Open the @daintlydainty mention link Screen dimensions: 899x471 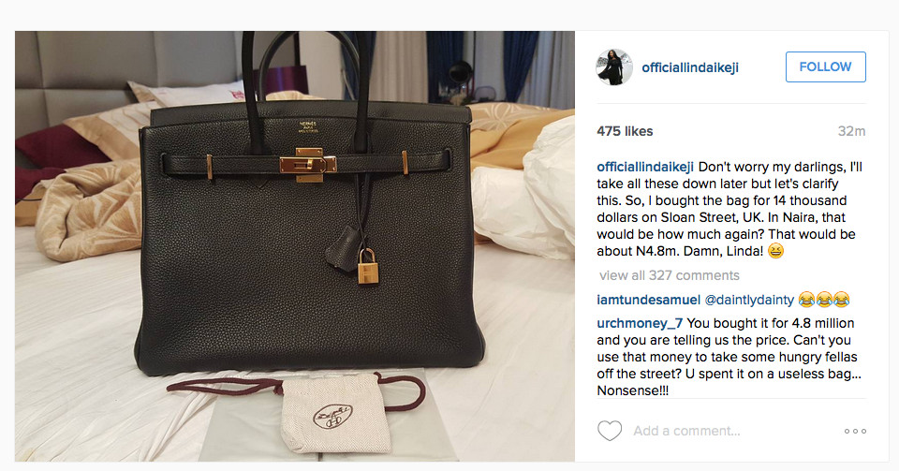point(749,300)
